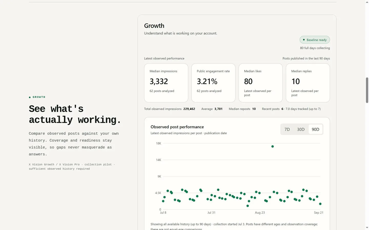The image size is (369, 230).
Task: Click the "See what's actually working." headline
Action: tap(75, 114)
